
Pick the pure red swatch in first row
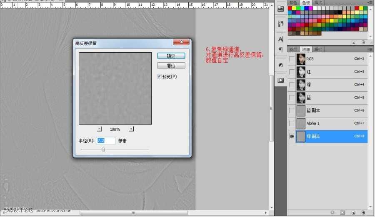click(290, 8)
